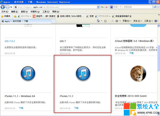Click the iTunes 11.1 heading in middle column
160x116 pixels.
pyautogui.click(x=66, y=96)
